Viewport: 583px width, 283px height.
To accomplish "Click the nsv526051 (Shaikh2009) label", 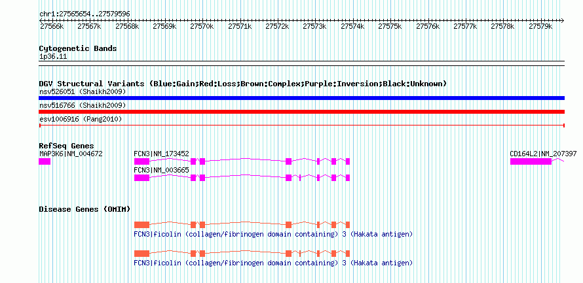I will [83, 92].
